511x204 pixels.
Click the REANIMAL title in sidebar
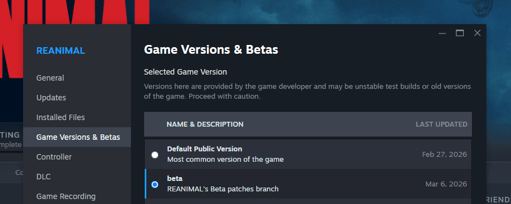tap(61, 50)
